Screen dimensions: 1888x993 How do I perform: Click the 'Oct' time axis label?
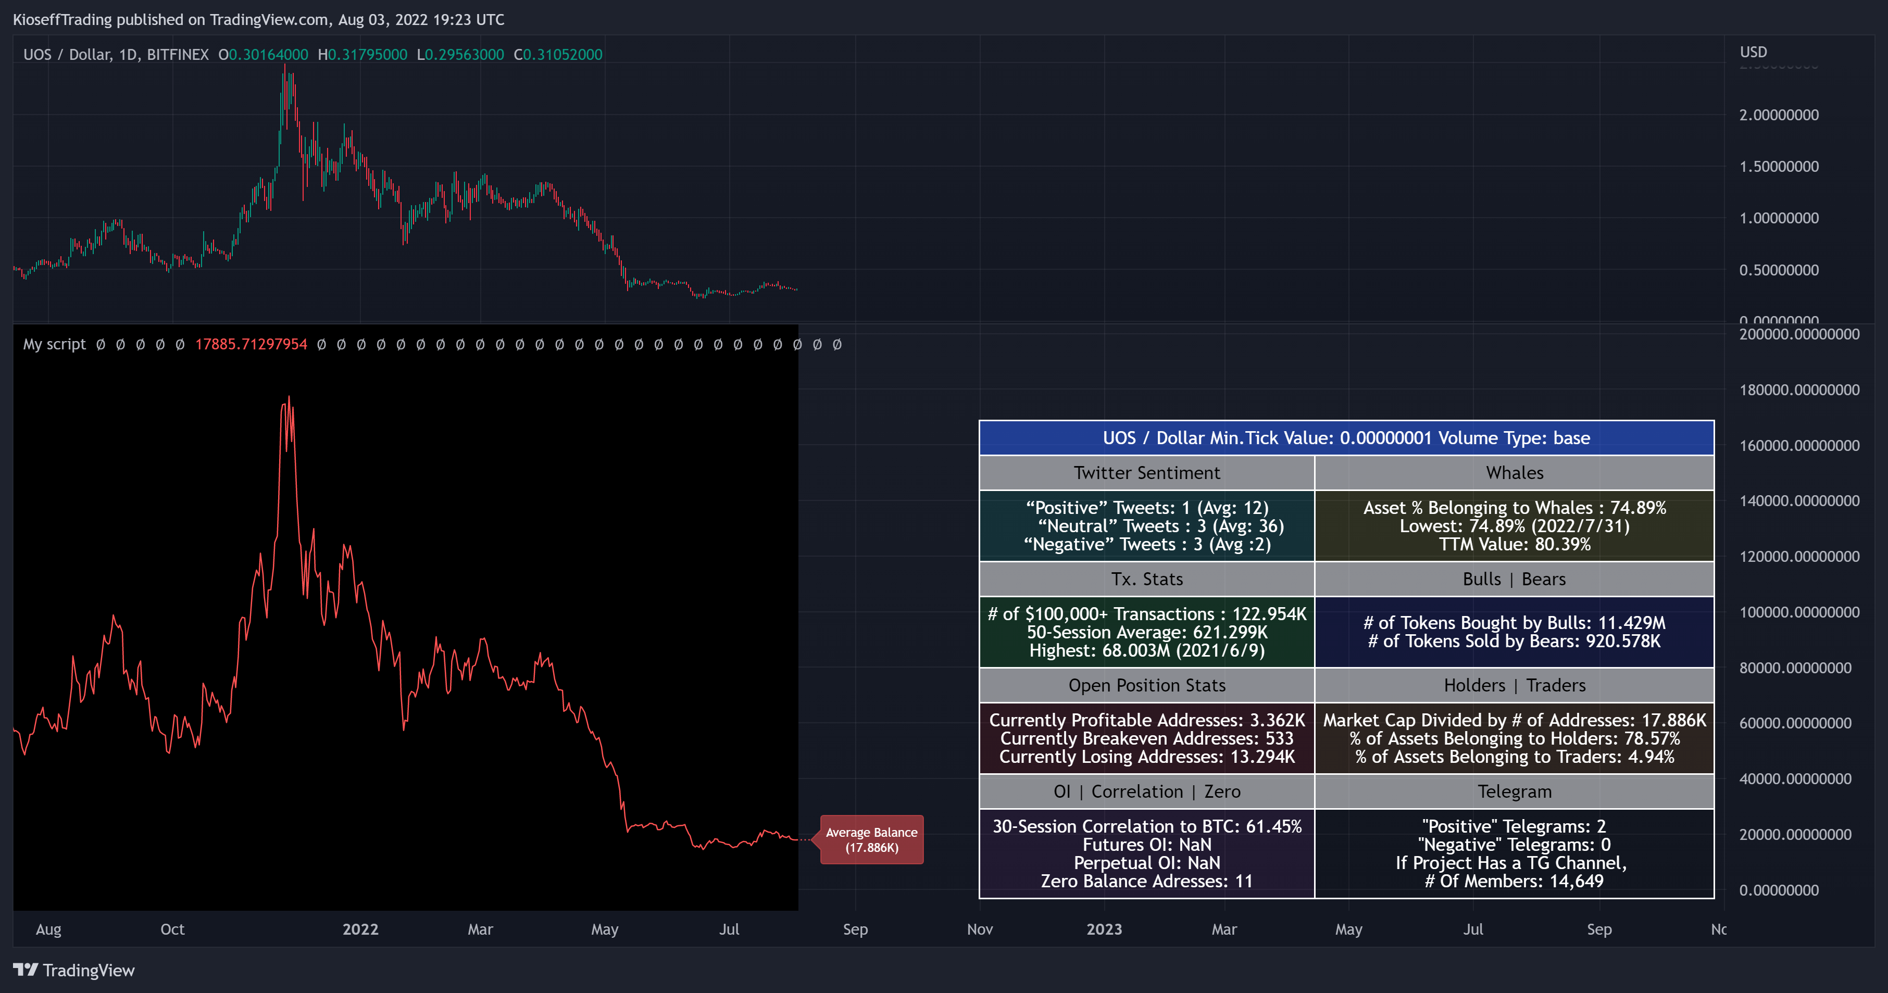point(172,930)
